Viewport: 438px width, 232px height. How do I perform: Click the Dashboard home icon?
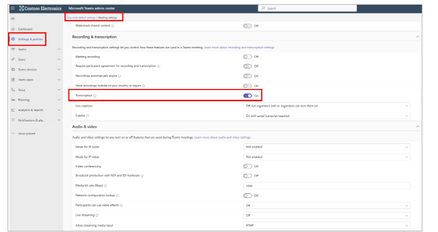13,29
